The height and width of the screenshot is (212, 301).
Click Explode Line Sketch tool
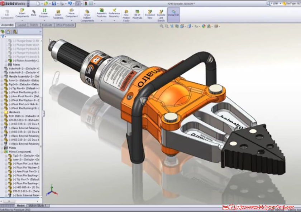(161, 16)
